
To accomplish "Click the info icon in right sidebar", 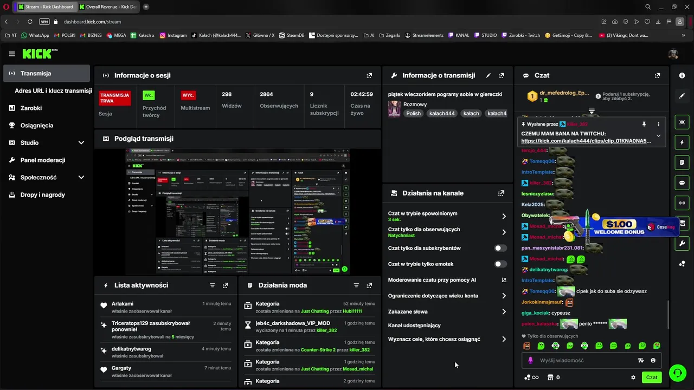I will [x=682, y=76].
